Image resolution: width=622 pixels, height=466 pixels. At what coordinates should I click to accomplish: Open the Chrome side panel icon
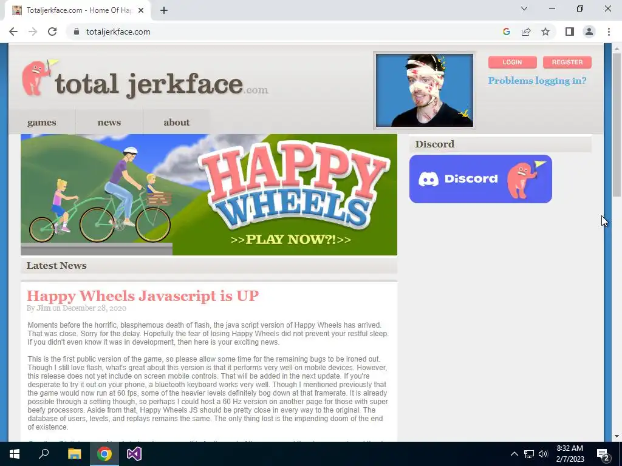coord(570,32)
